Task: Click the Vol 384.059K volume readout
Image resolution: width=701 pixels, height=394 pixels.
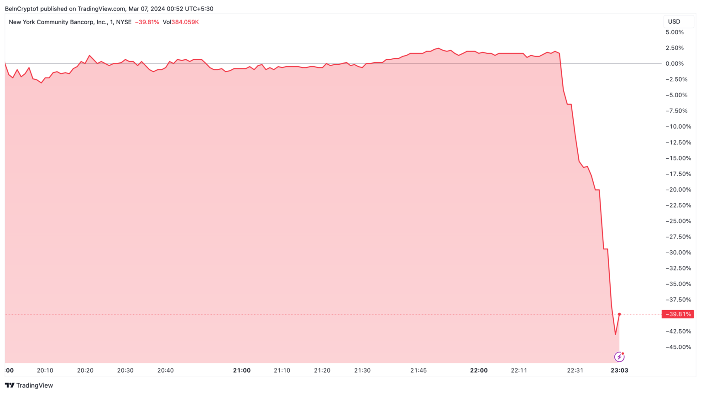Action: pyautogui.click(x=181, y=22)
